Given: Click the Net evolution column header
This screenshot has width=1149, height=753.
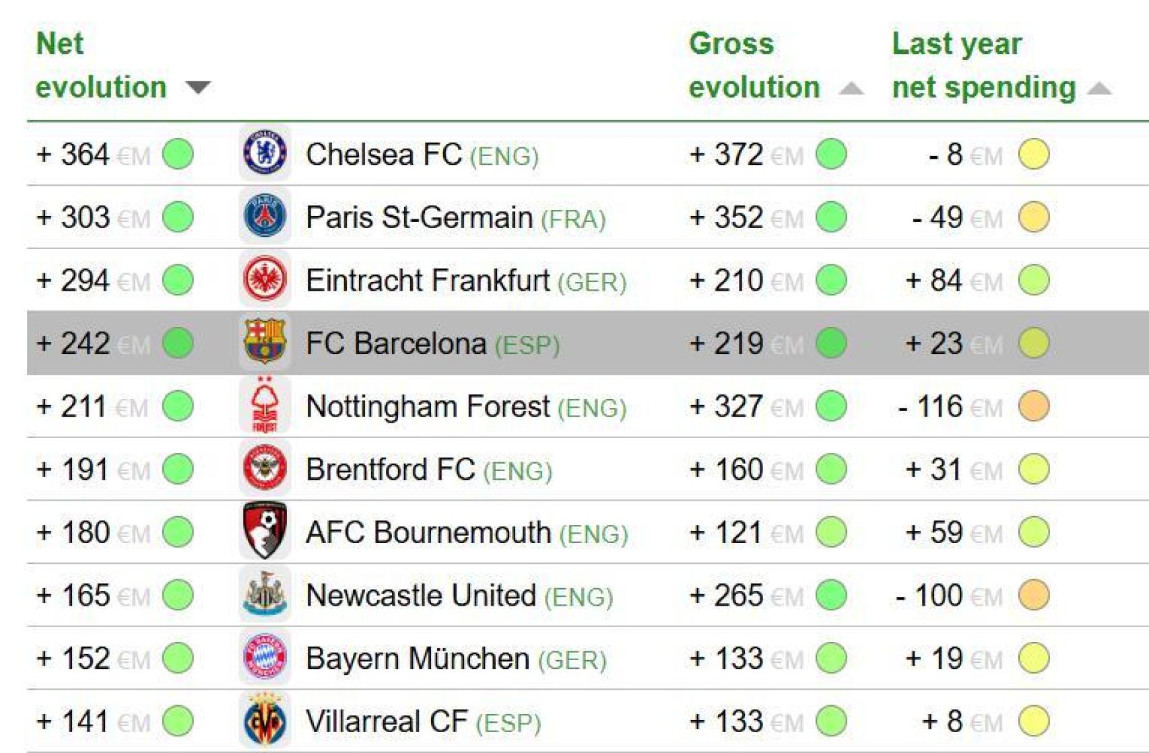Looking at the screenshot, I should pyautogui.click(x=101, y=65).
